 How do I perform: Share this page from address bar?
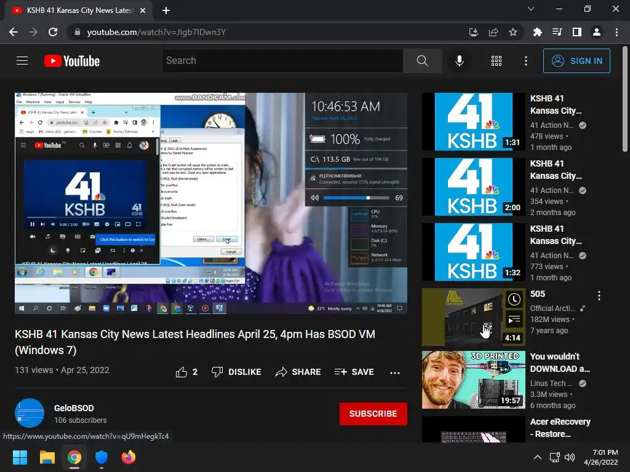point(493,32)
